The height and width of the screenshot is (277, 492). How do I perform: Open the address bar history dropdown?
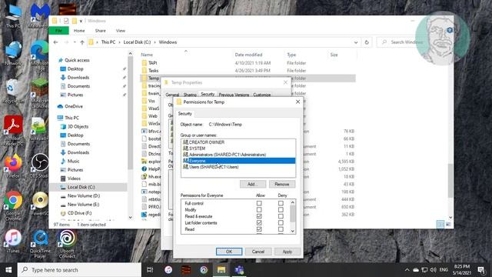tap(356, 42)
